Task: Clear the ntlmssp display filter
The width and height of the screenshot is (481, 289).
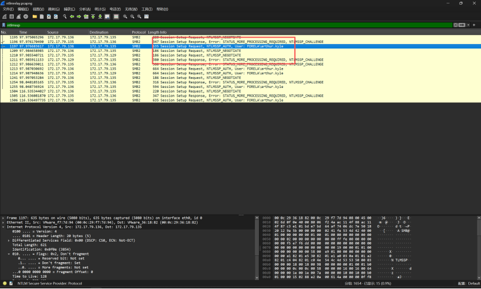Action: 456,25
